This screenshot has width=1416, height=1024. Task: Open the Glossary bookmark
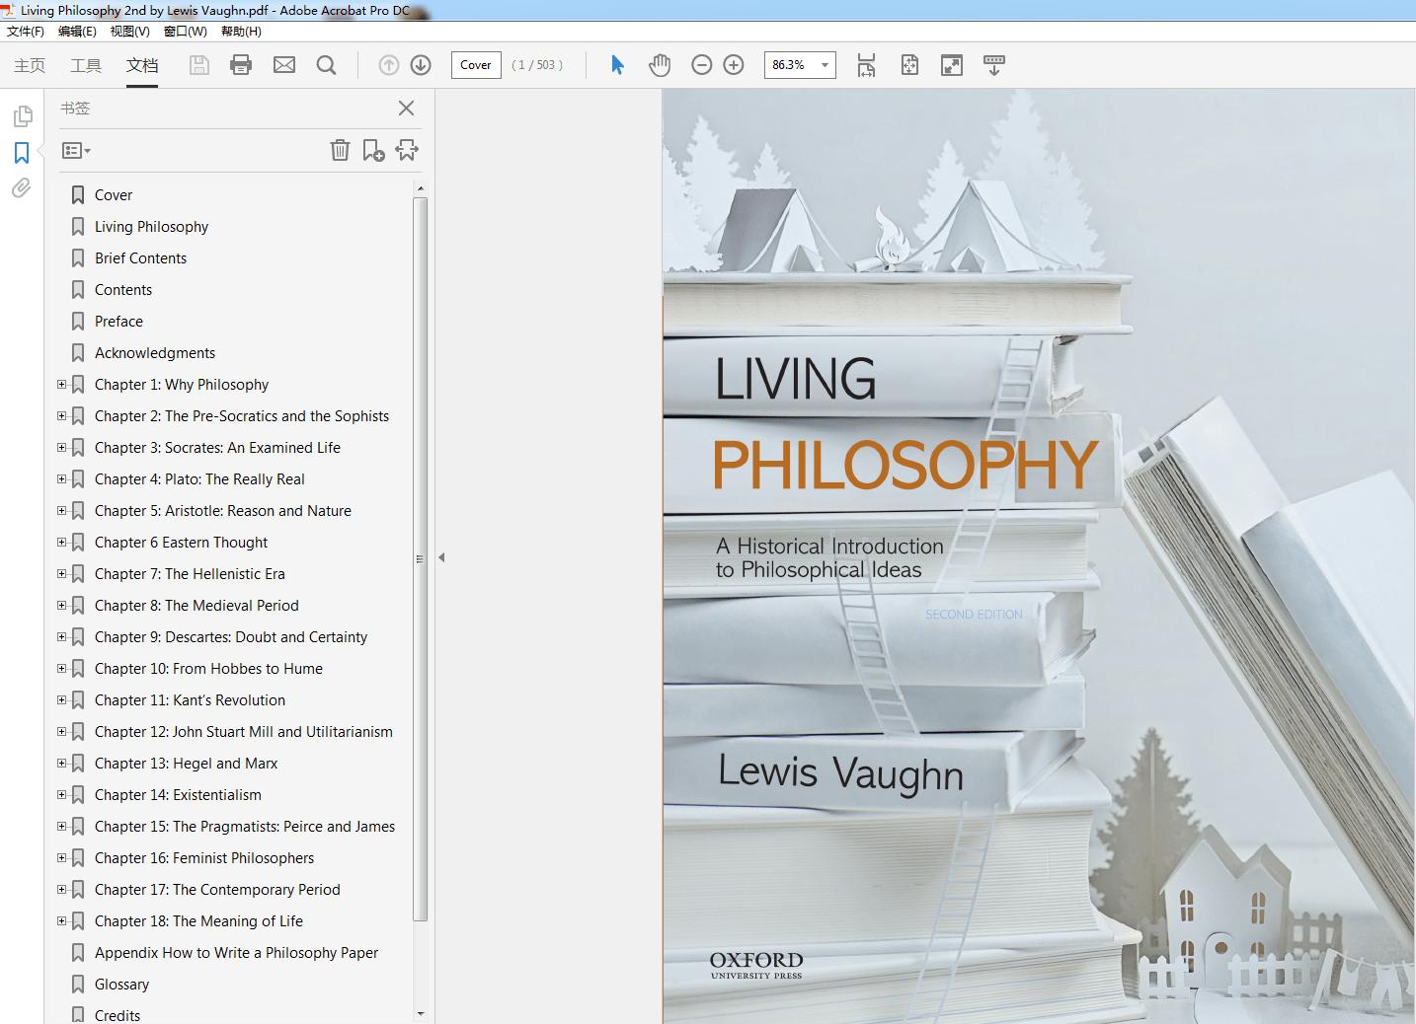click(x=121, y=985)
